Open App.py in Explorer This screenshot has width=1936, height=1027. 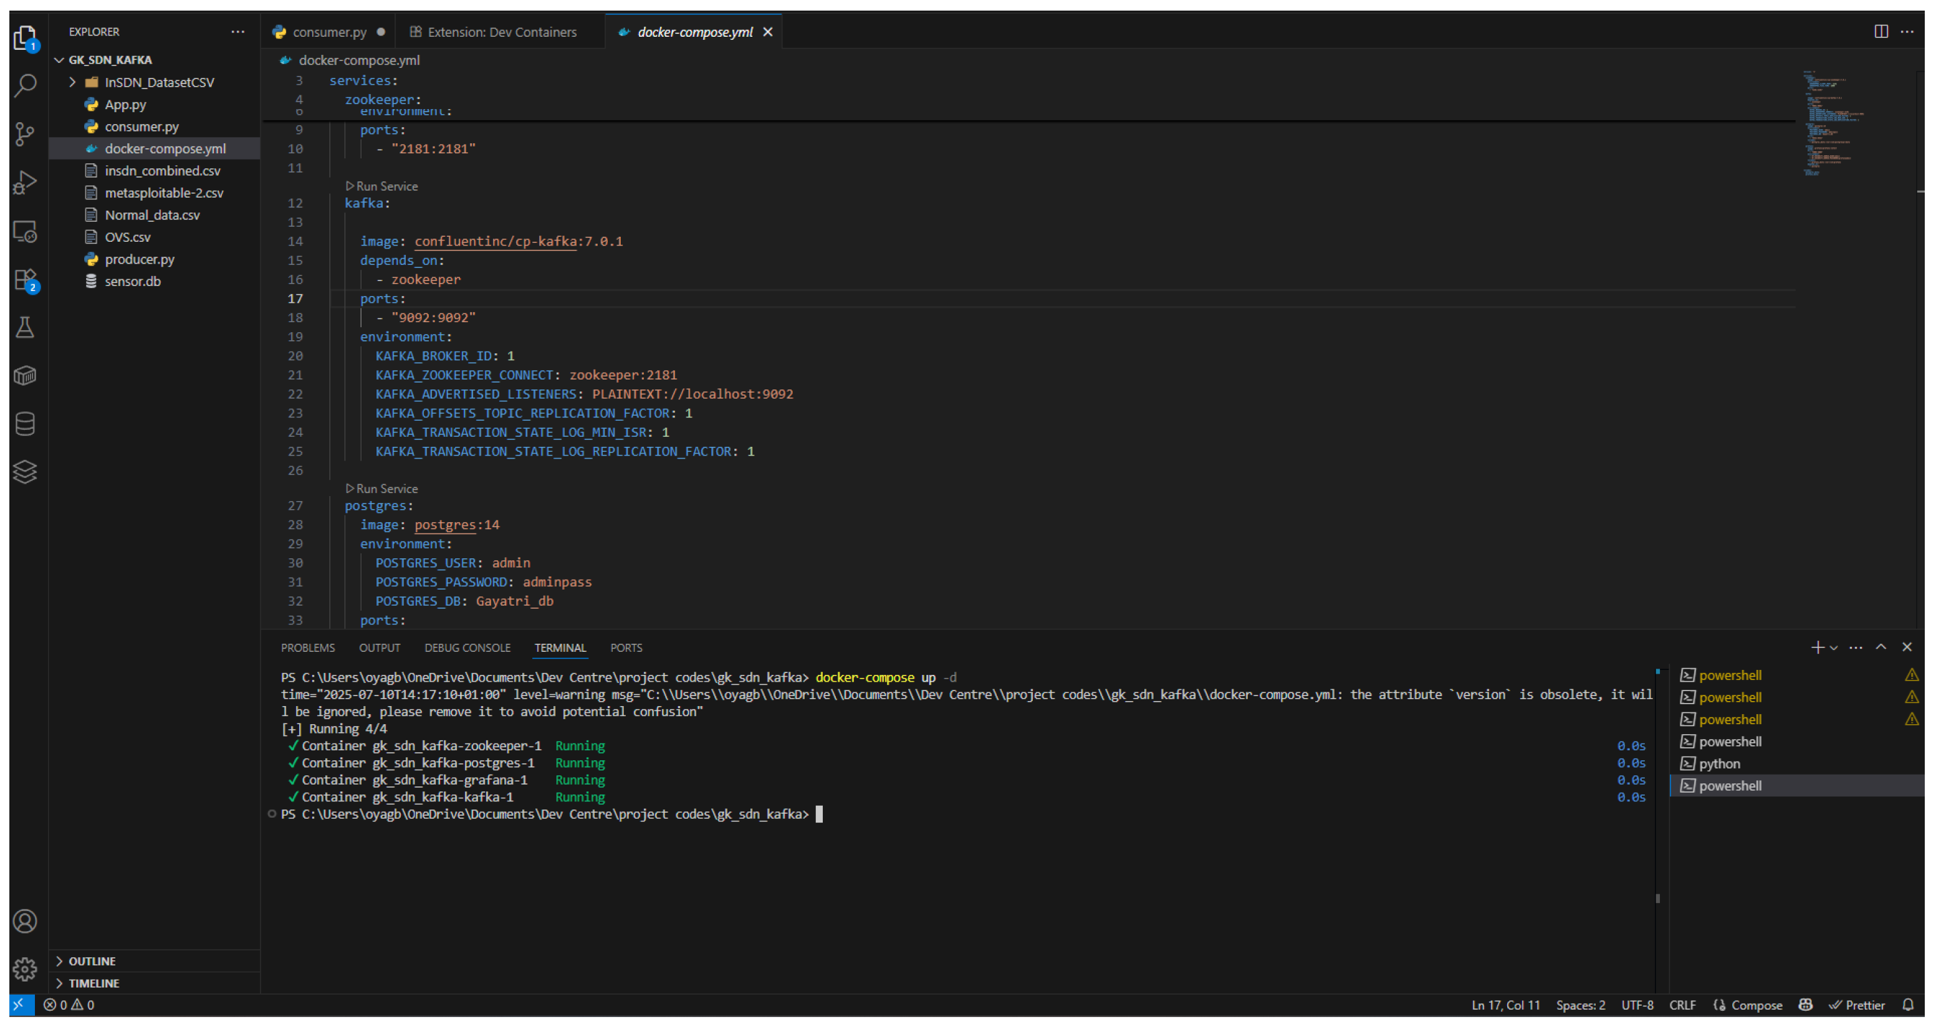[x=155, y=105]
